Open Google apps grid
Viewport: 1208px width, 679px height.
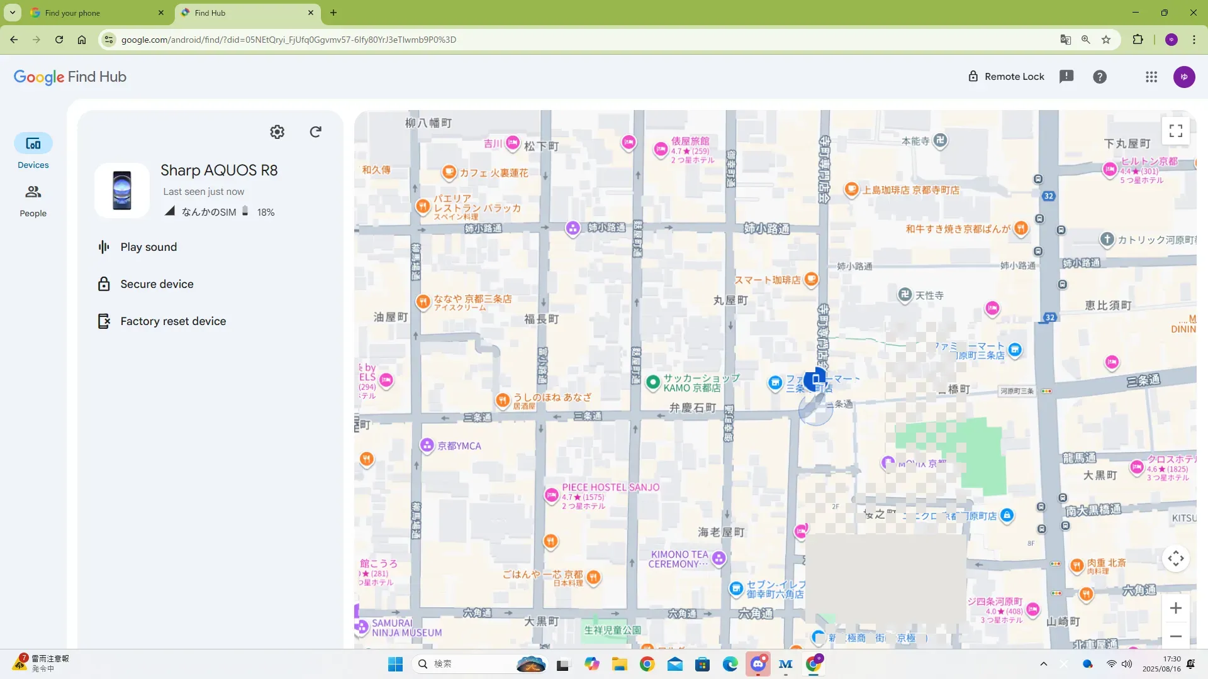1151,77
